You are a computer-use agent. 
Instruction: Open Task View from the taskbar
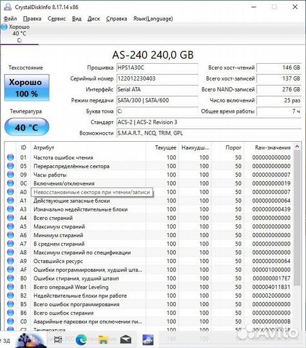click(x=58, y=340)
